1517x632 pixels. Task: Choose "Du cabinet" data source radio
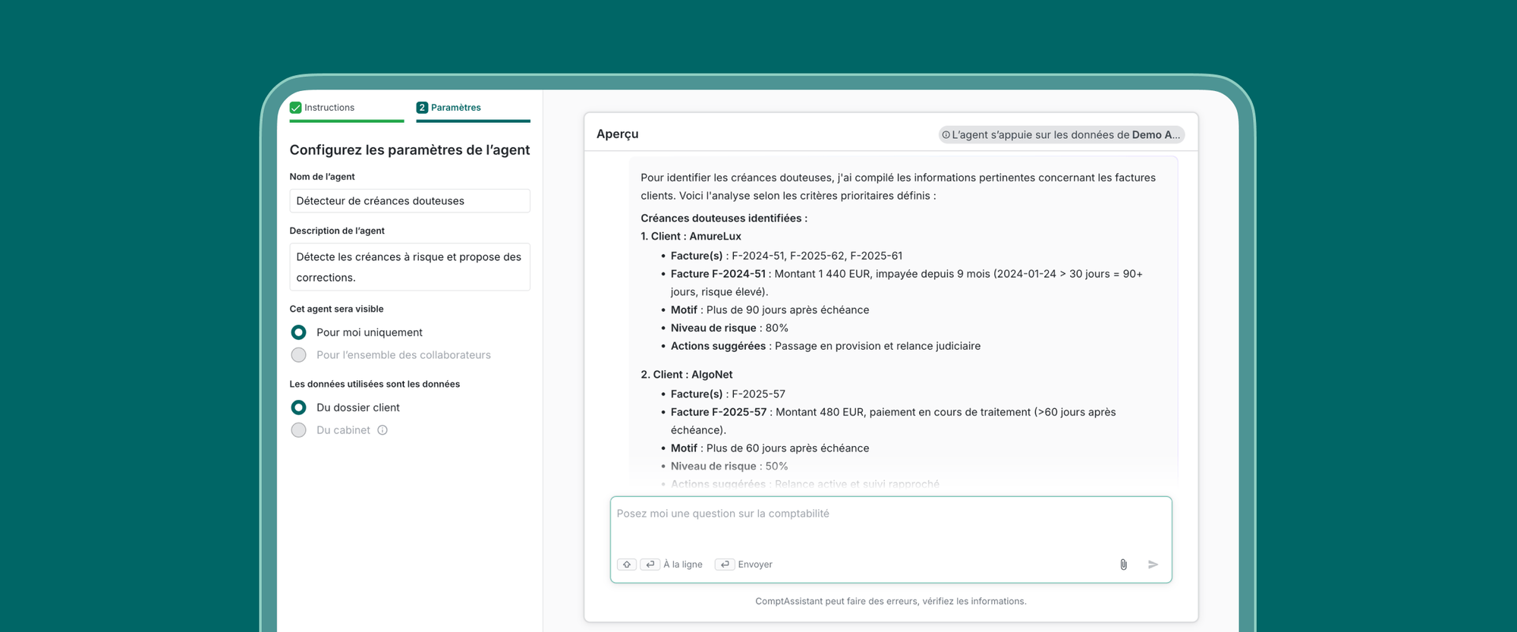(x=299, y=430)
